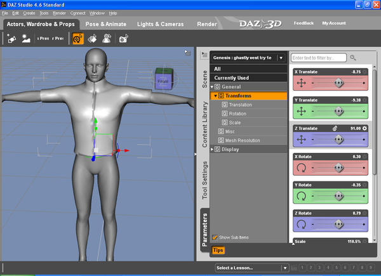
Task: Click the X Rotate slider handle
Action: pos(338,168)
